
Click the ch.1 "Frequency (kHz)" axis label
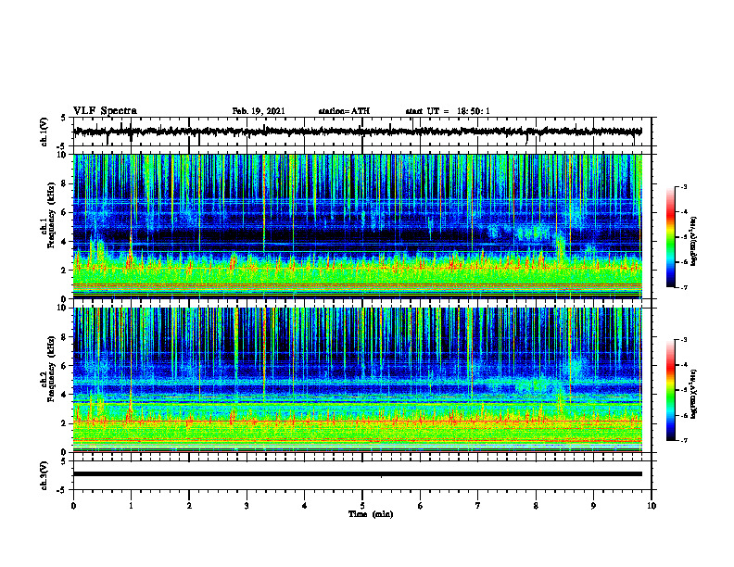[51, 215]
